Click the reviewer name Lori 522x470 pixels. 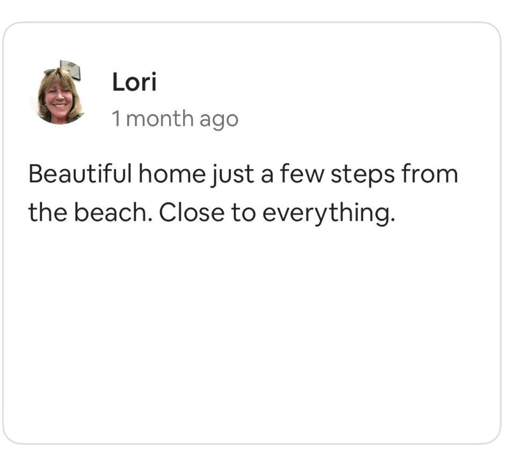tap(134, 82)
